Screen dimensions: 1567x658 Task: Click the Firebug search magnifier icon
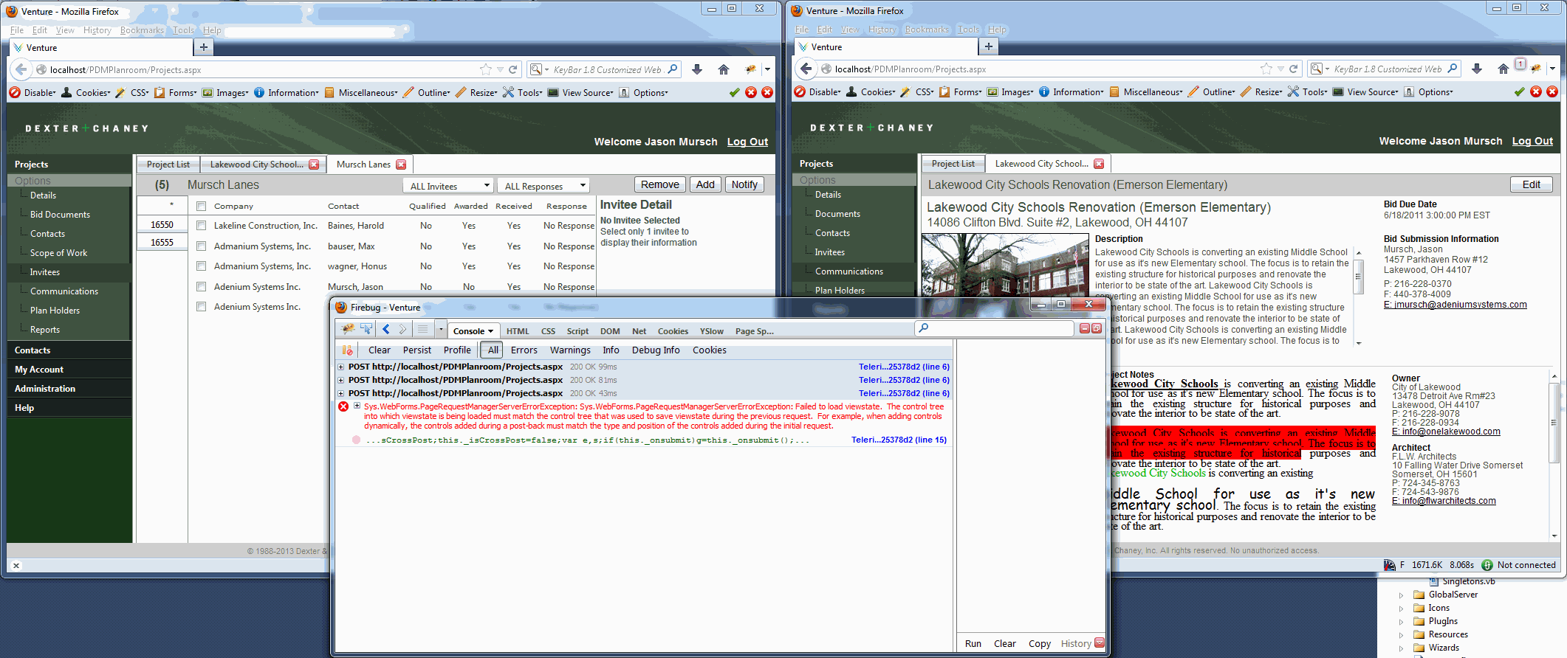924,328
